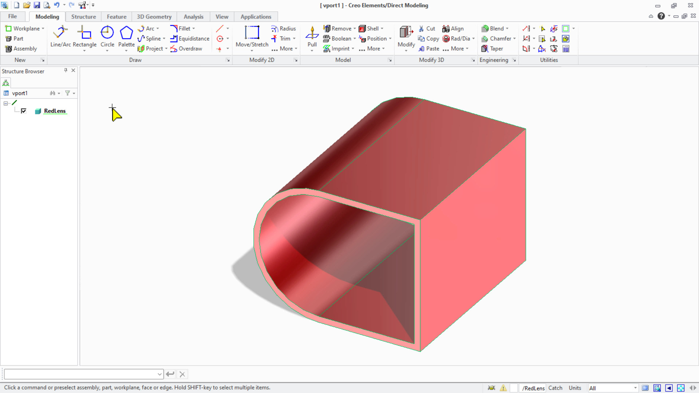The width and height of the screenshot is (699, 393).
Task: Switch to the 3D Geometry tab
Action: [x=154, y=17]
